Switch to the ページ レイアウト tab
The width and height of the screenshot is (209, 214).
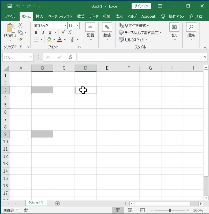click(x=60, y=16)
